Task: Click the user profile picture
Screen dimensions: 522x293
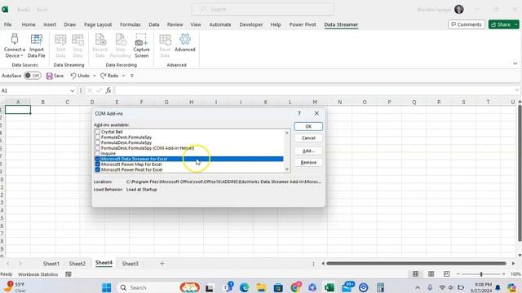Action: coord(459,9)
